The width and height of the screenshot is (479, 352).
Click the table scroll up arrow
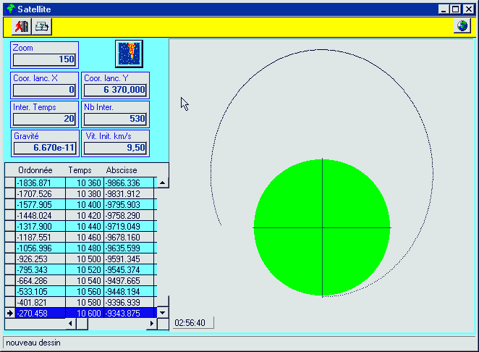click(x=163, y=183)
